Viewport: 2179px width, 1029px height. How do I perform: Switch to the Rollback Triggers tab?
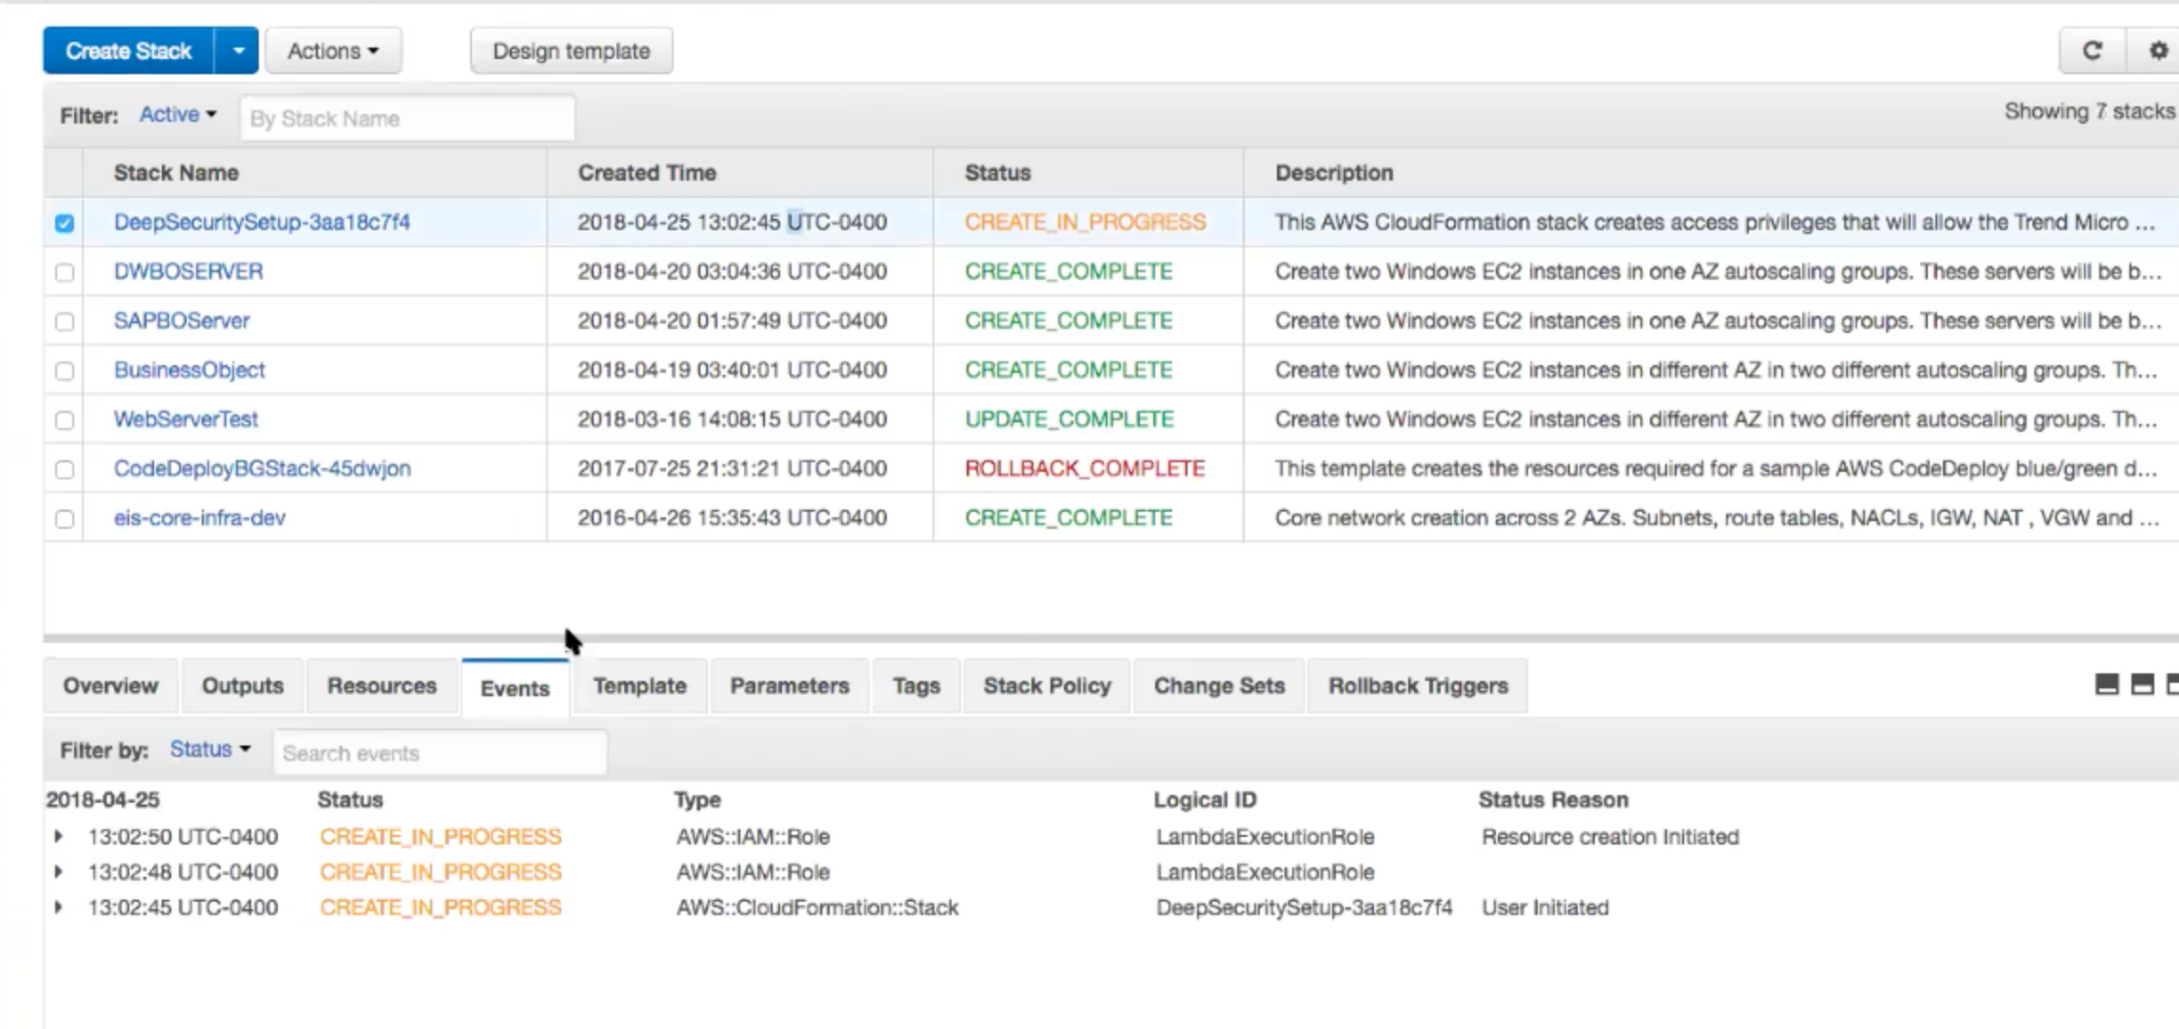click(1418, 686)
